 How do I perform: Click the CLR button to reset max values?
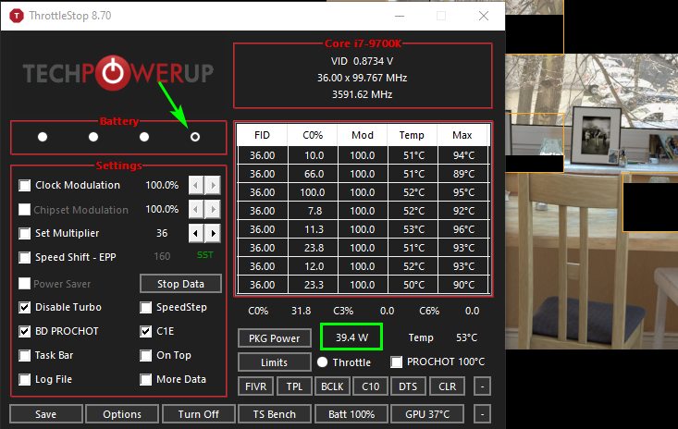pos(447,386)
